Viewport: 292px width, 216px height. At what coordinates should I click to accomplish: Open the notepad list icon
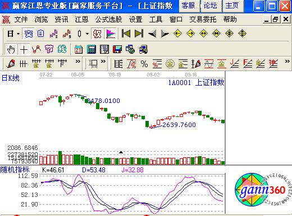[104, 49]
